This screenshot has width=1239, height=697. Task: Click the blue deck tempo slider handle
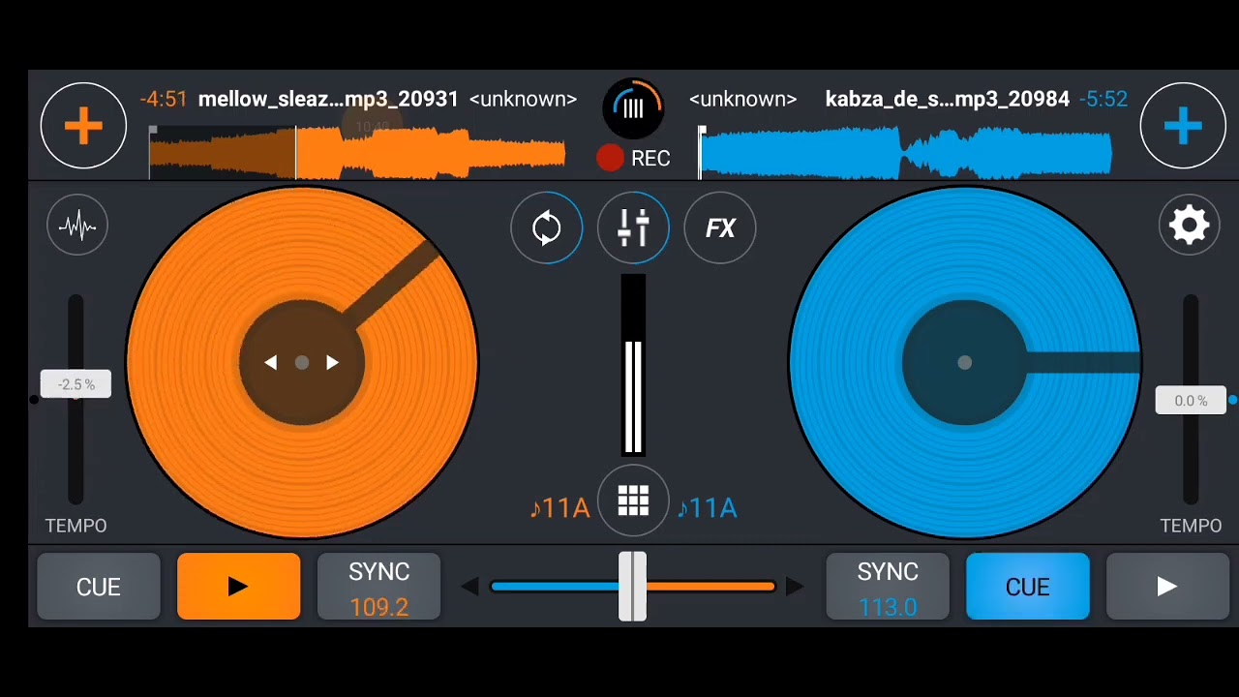click(x=1191, y=401)
